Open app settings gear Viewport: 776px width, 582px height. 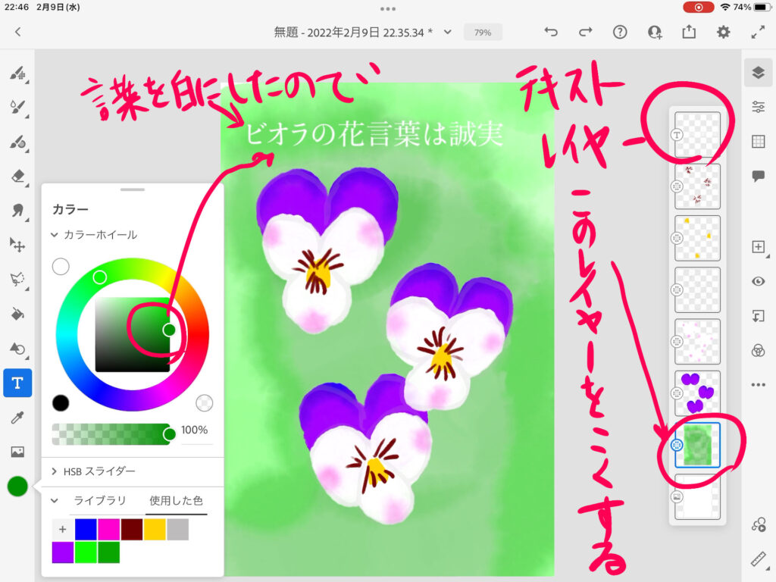coord(724,32)
